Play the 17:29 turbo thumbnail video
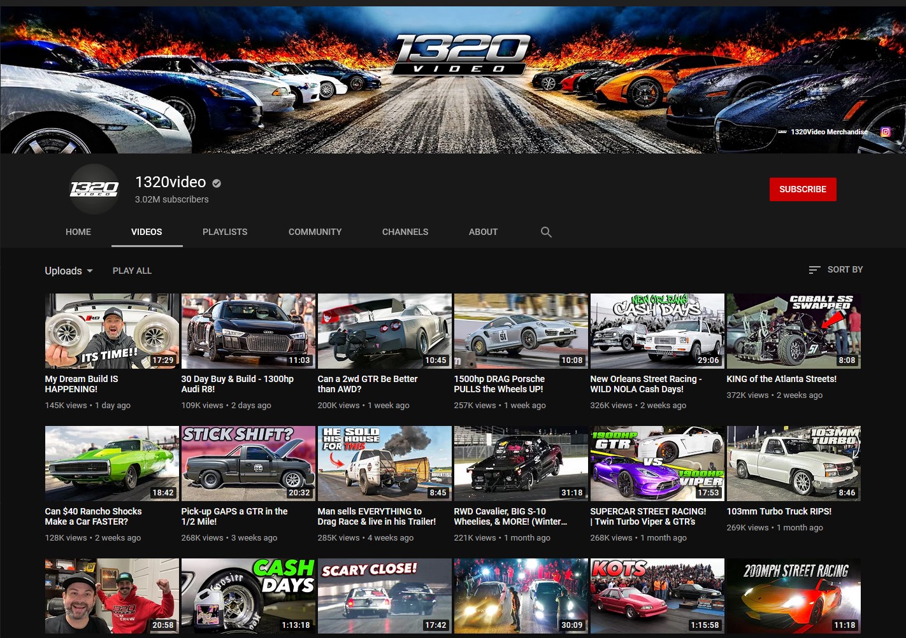 112,331
